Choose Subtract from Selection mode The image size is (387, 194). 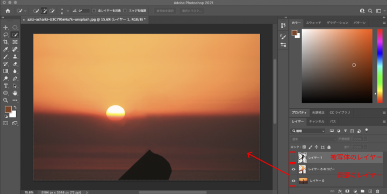[52, 11]
